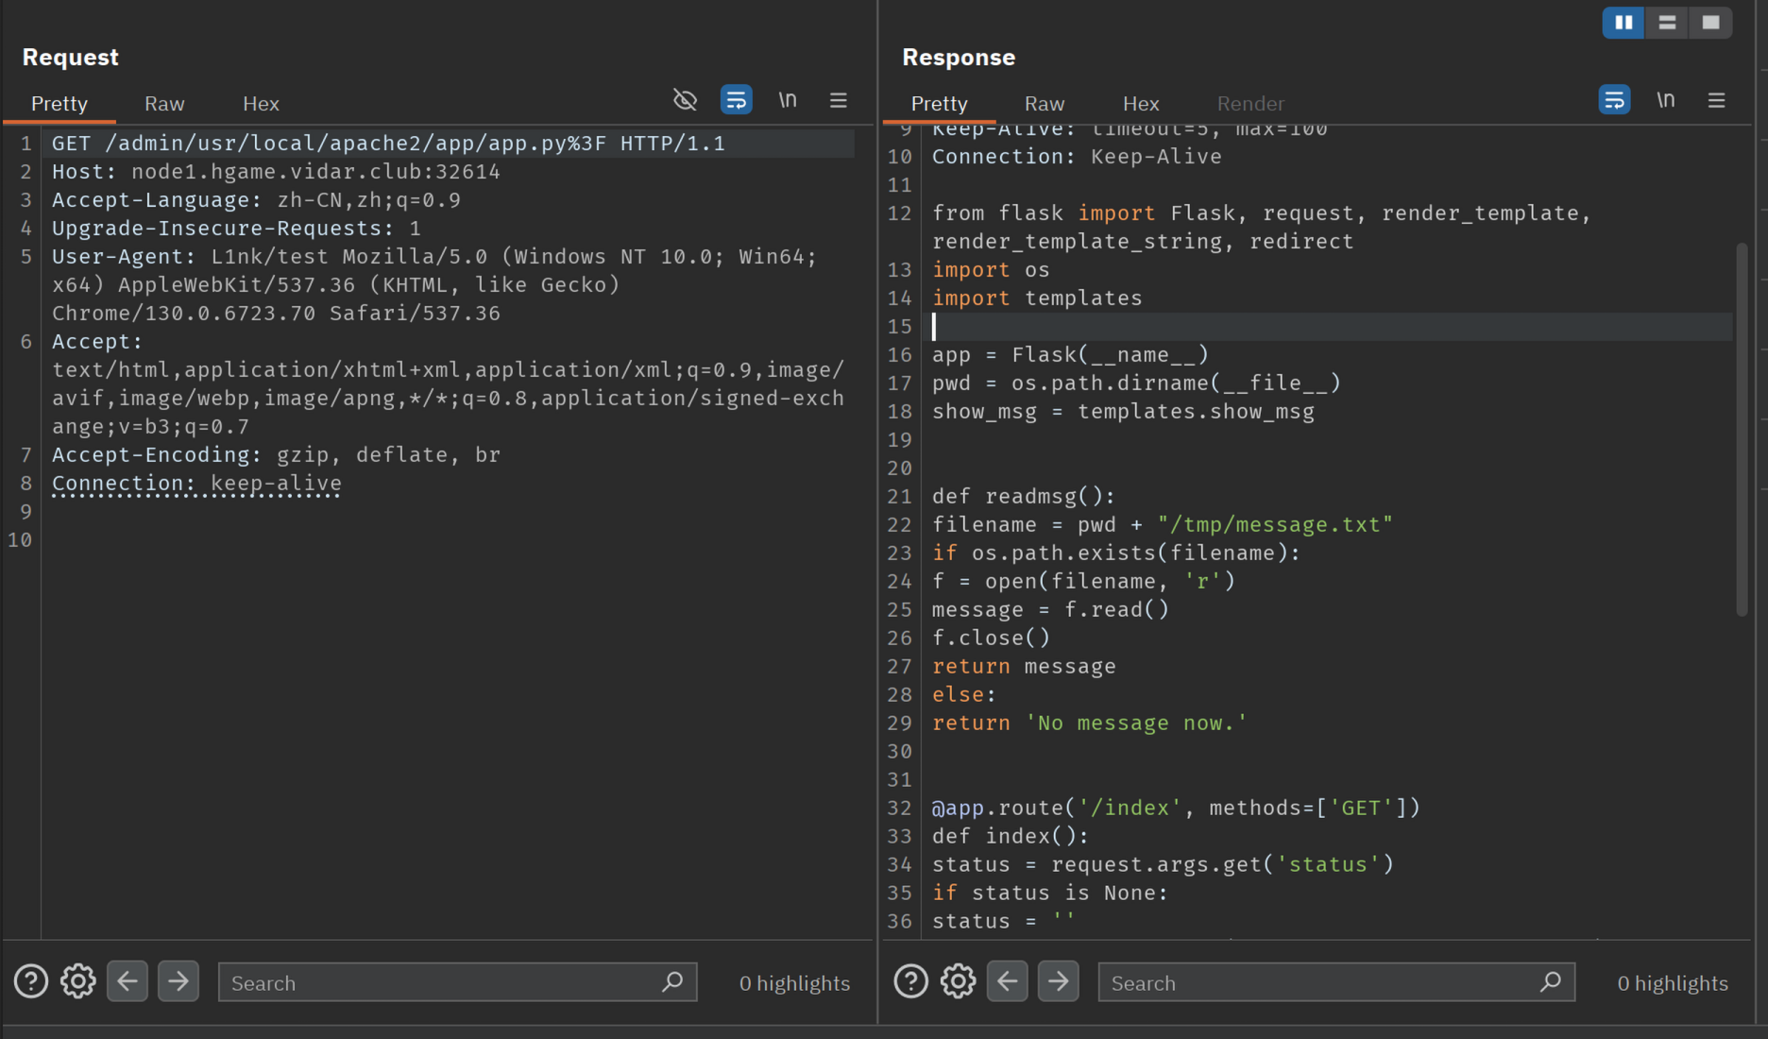
Task: Click the GET request line in Request
Action: tap(388, 144)
